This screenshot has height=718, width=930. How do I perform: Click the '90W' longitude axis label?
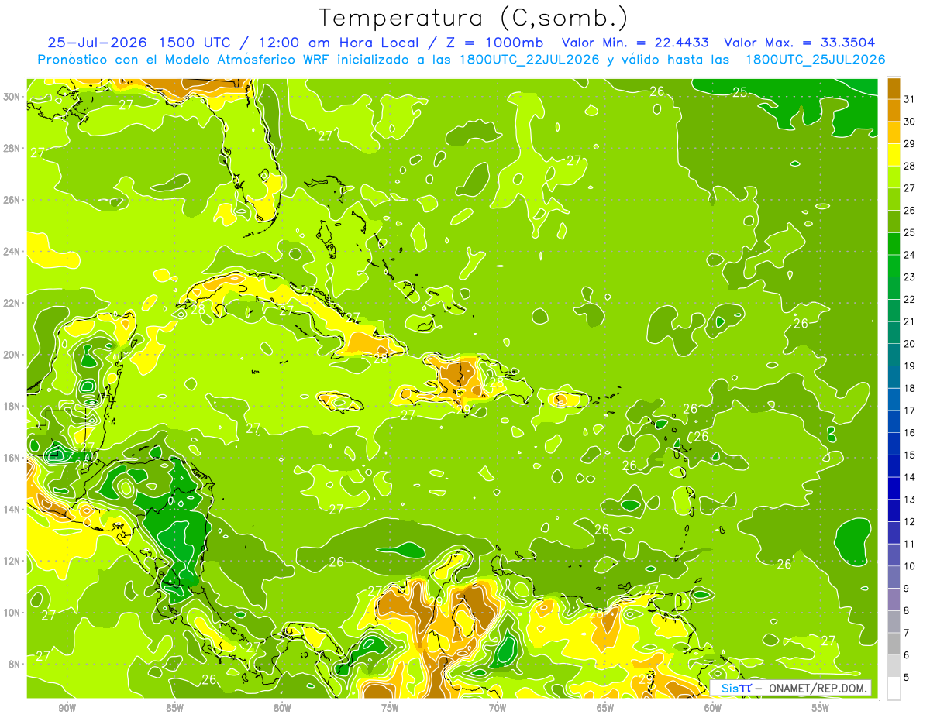(x=67, y=708)
